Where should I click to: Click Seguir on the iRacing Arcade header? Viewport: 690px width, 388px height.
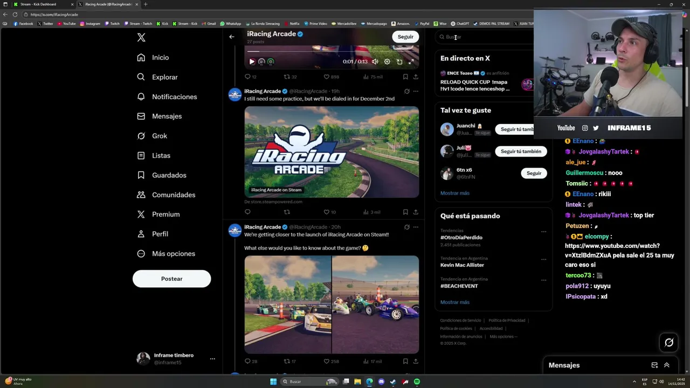(405, 37)
